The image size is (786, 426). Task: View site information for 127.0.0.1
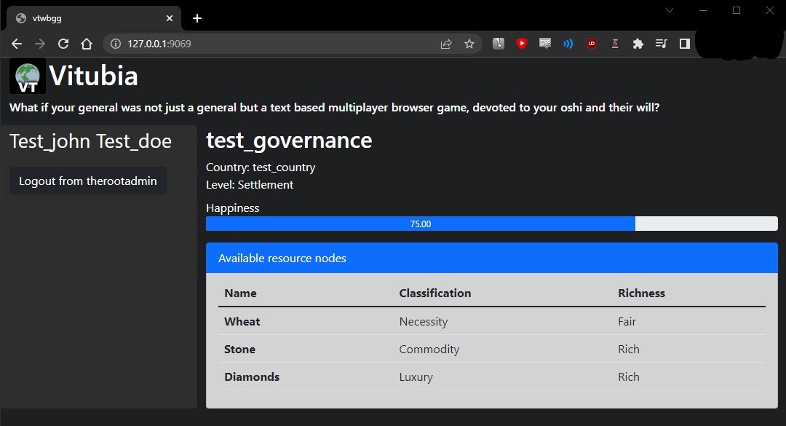[x=116, y=44]
